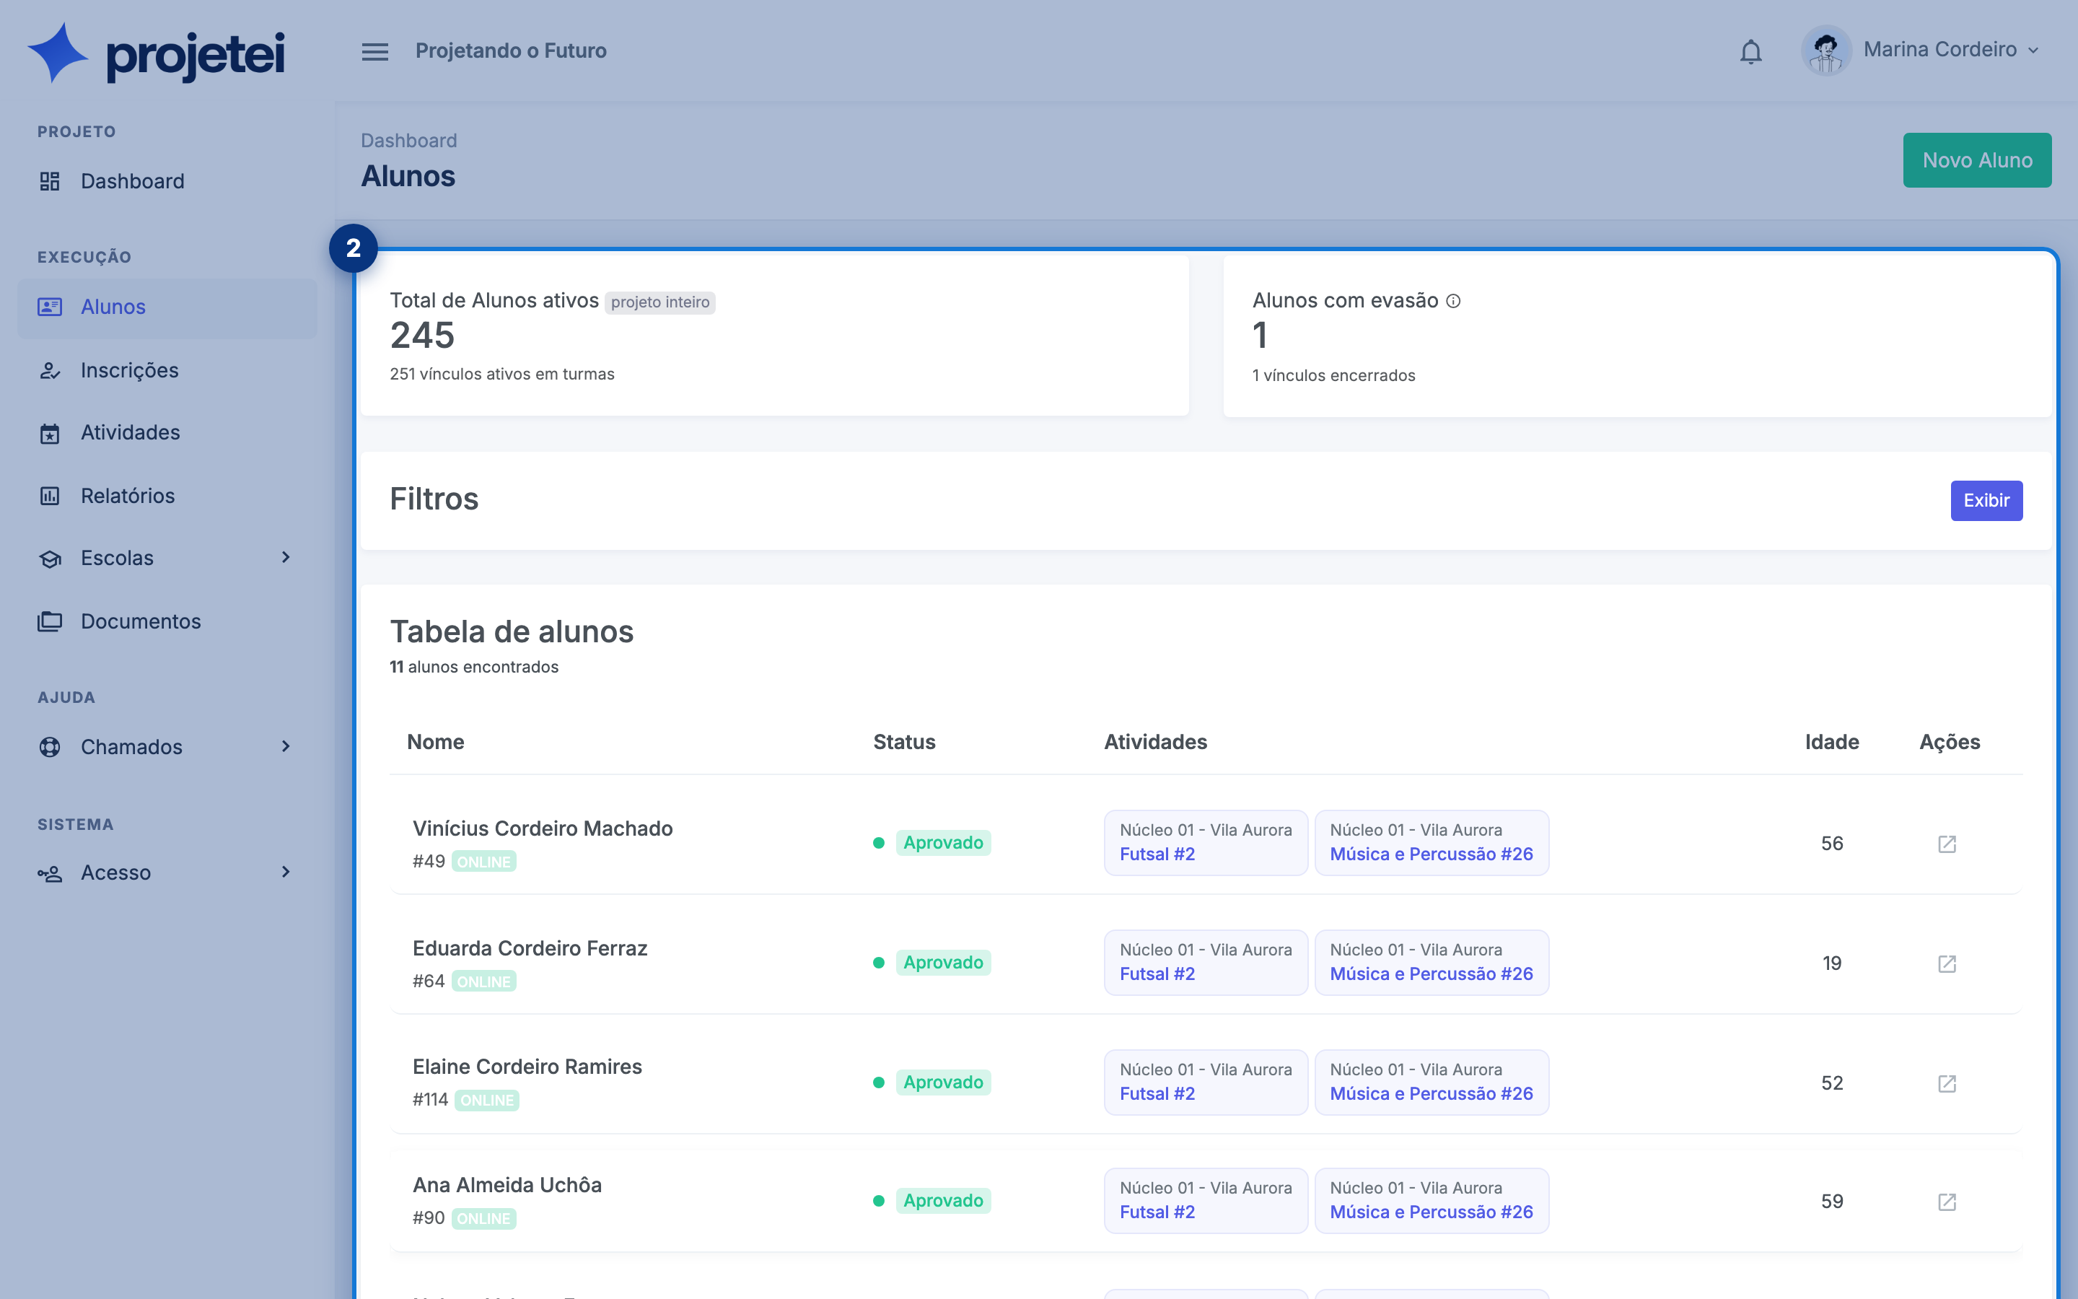Click the 1 vínculos encerrados text

[x=1333, y=375]
